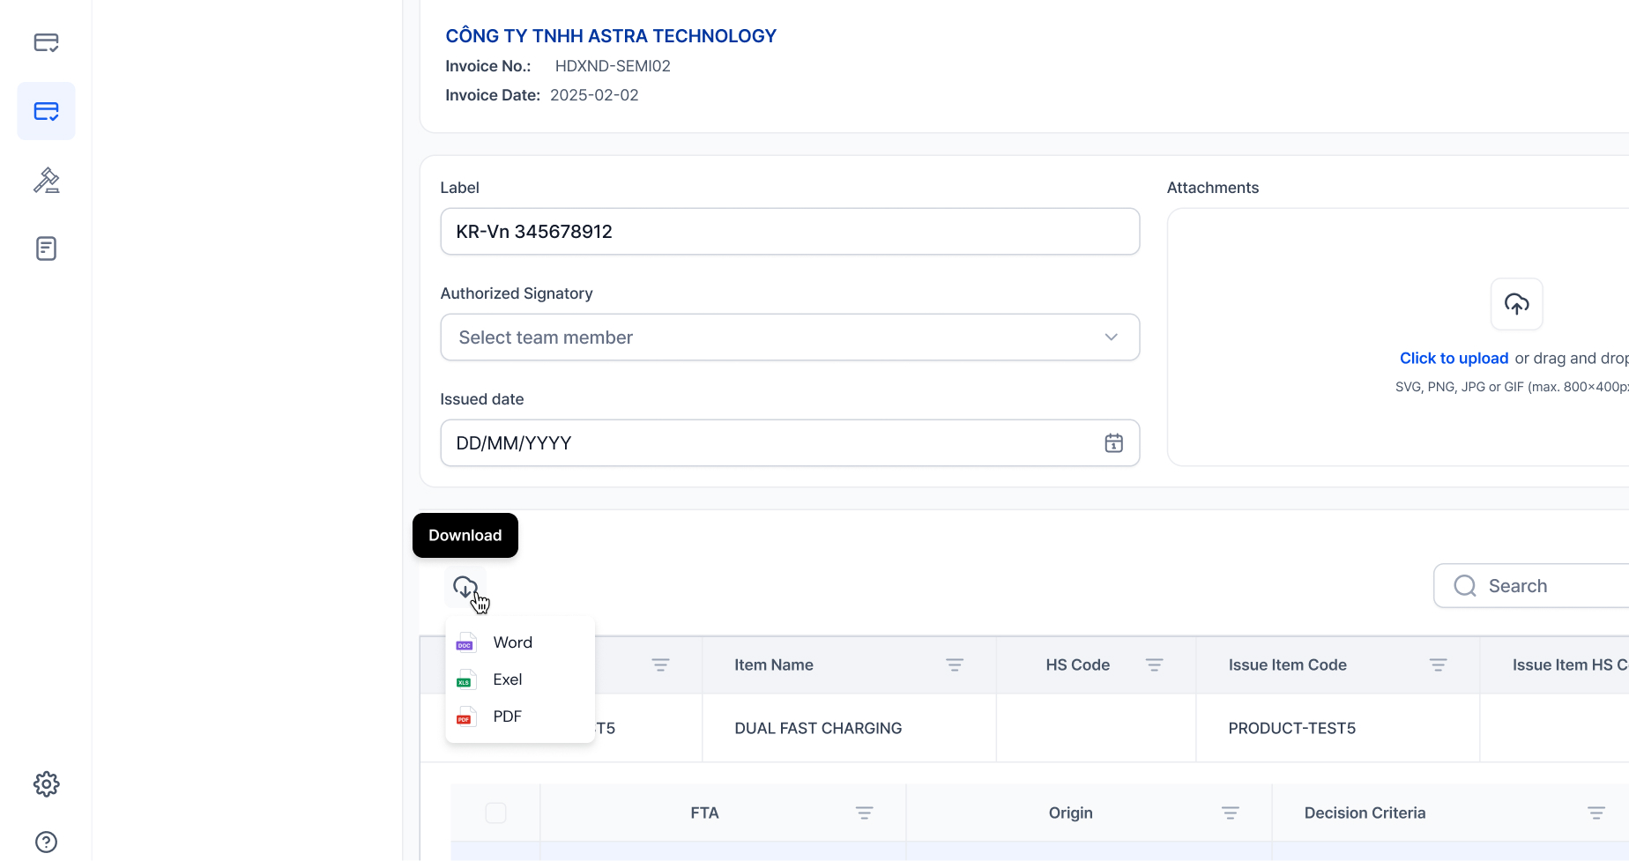Open calendar picker in Issued date
Viewport: 1629px width, 861px height.
pos(1113,443)
